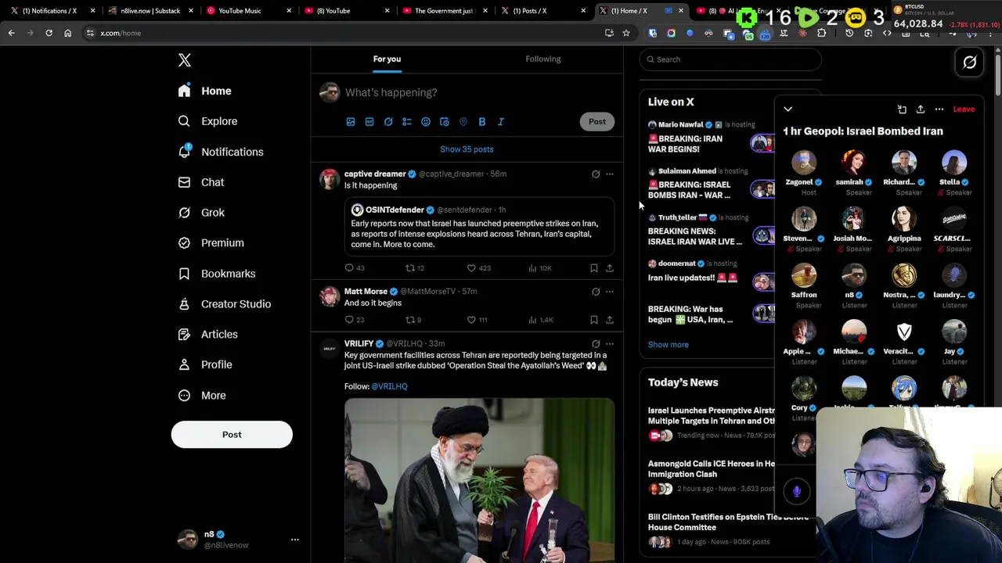This screenshot has height=563, width=1002.
Task: Show more live spaces
Action: (669, 345)
